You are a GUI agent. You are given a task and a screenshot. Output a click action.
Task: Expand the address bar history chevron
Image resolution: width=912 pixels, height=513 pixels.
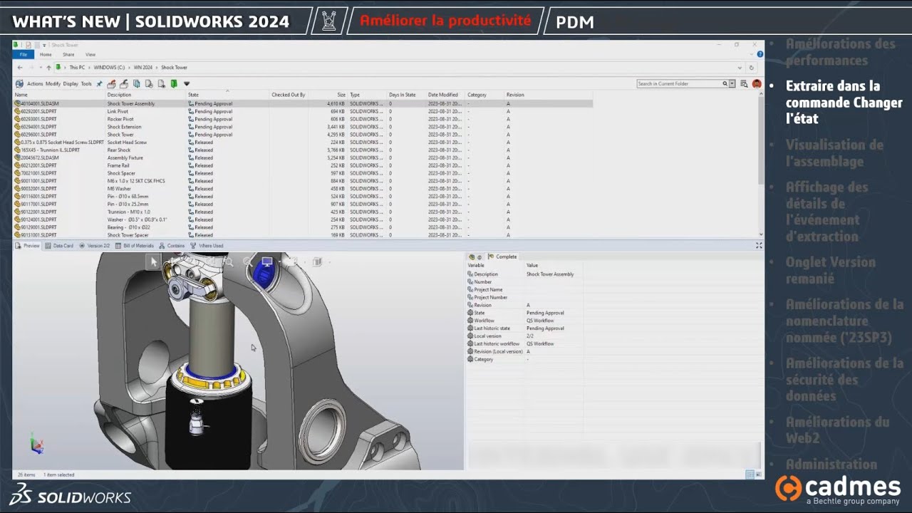[740, 68]
